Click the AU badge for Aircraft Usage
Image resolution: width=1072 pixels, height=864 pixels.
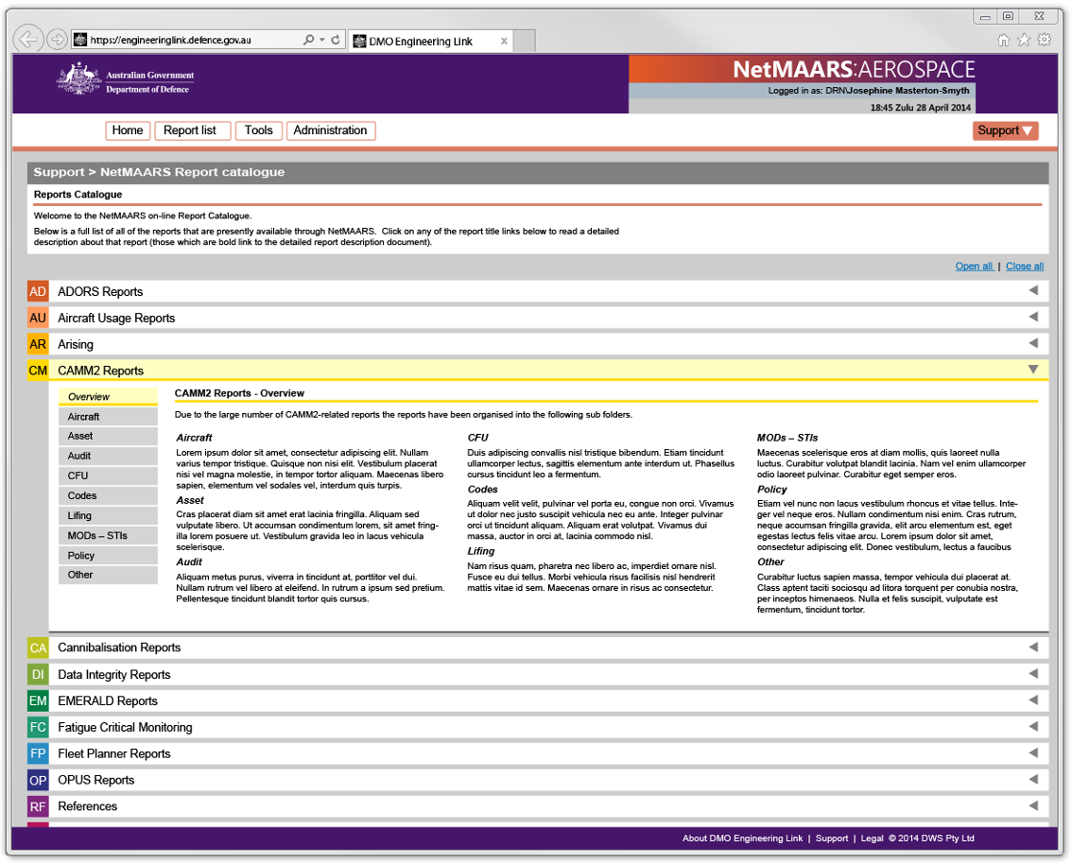tap(38, 318)
